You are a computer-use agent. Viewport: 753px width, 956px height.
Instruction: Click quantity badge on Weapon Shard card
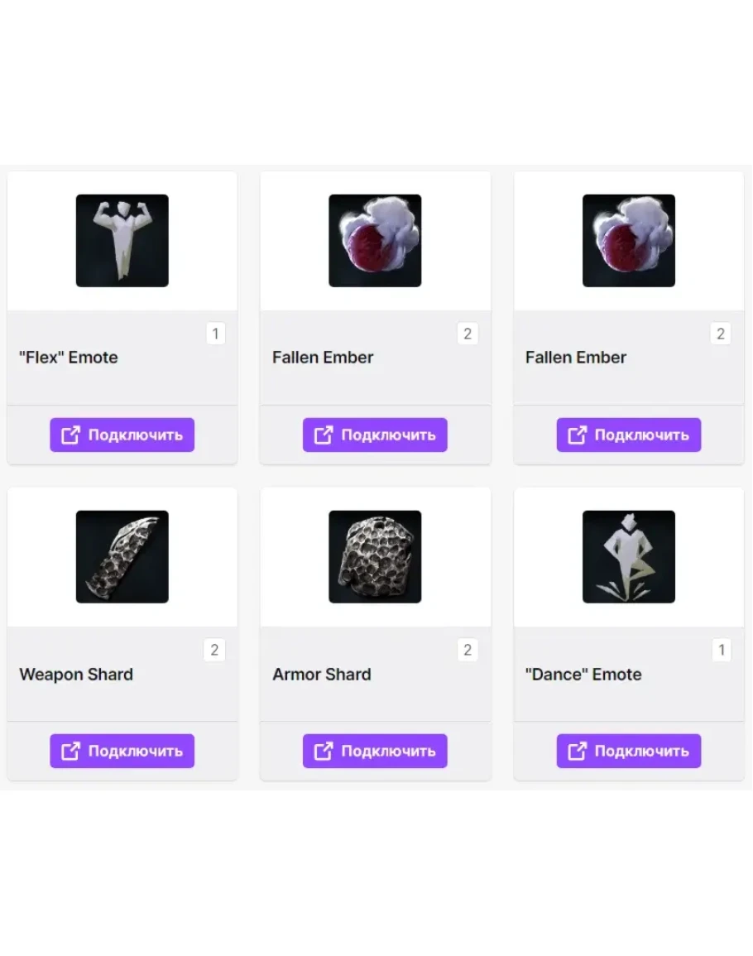pyautogui.click(x=214, y=651)
